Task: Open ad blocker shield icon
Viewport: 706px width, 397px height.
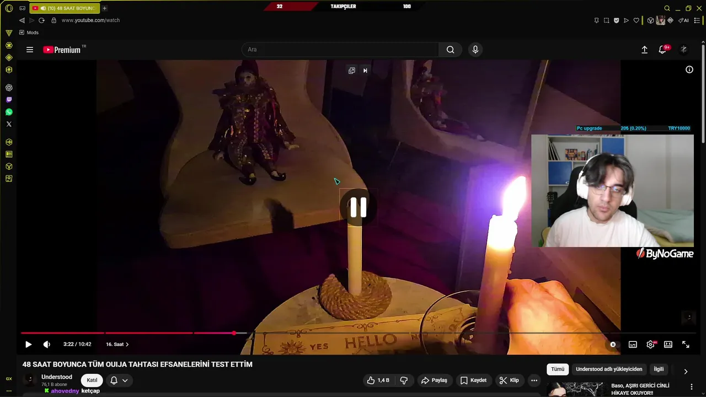Action: point(616,20)
